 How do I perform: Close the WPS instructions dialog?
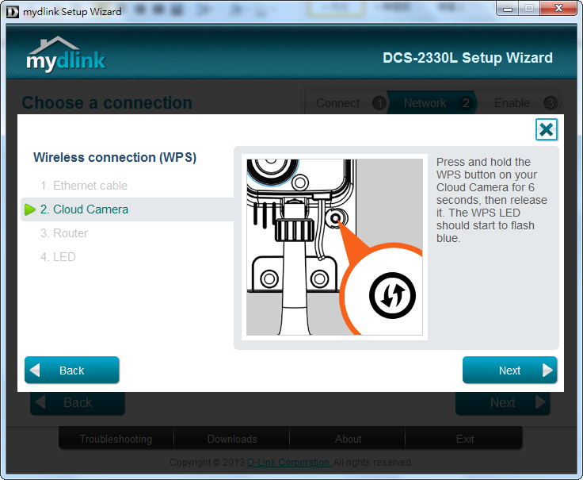pyautogui.click(x=546, y=130)
